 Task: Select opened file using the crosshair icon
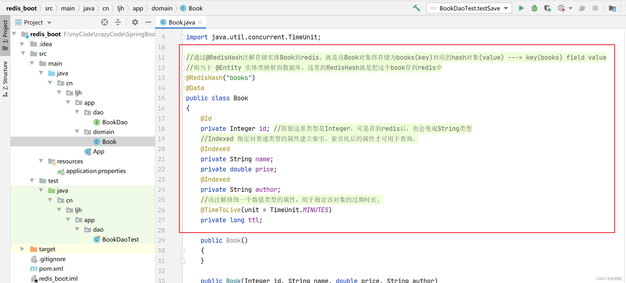(104, 22)
